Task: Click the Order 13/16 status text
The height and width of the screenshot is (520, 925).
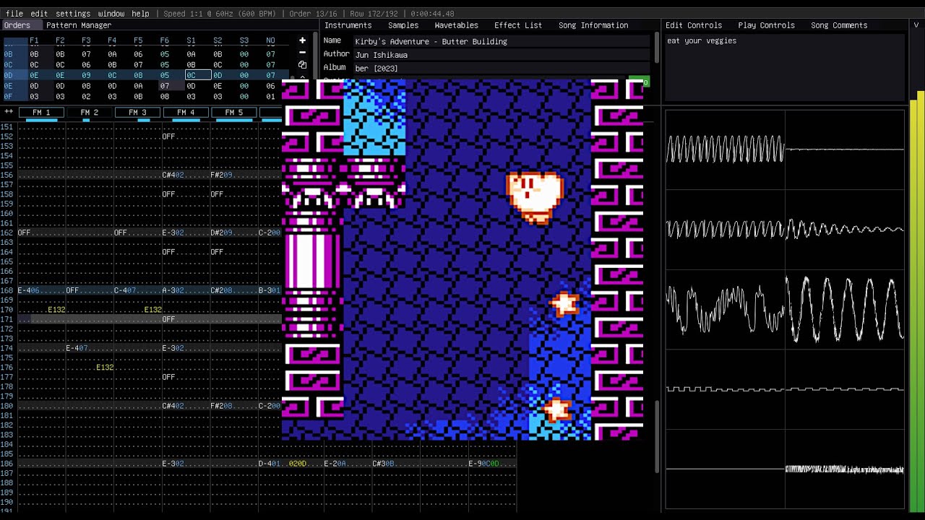Action: pyautogui.click(x=314, y=14)
